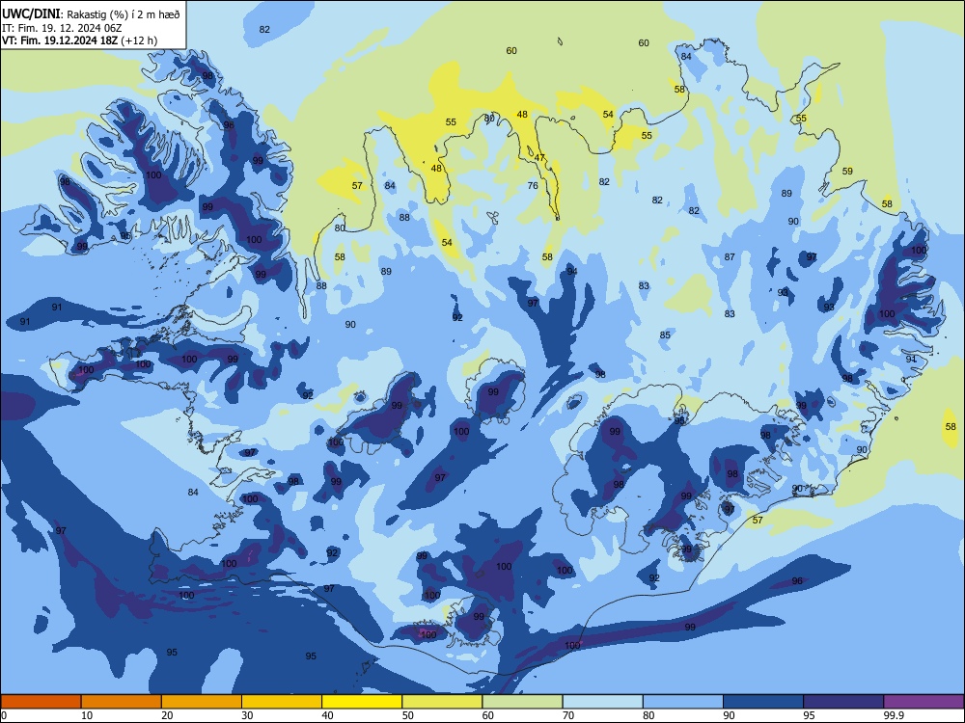The width and height of the screenshot is (965, 723).
Task: Select the legend label "40"
Action: pos(328,715)
